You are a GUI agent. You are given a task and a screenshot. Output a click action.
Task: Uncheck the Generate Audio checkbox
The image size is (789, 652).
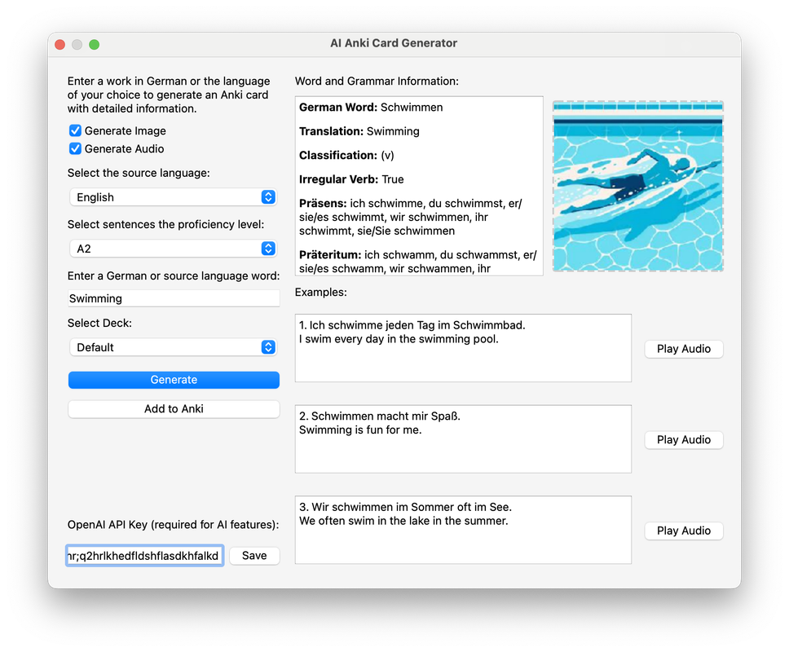pyautogui.click(x=75, y=149)
